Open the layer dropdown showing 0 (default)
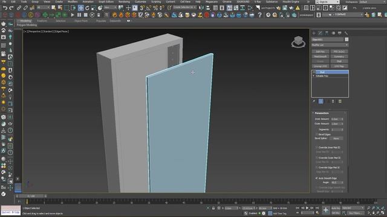The height and width of the screenshot is (217, 387). [343, 15]
